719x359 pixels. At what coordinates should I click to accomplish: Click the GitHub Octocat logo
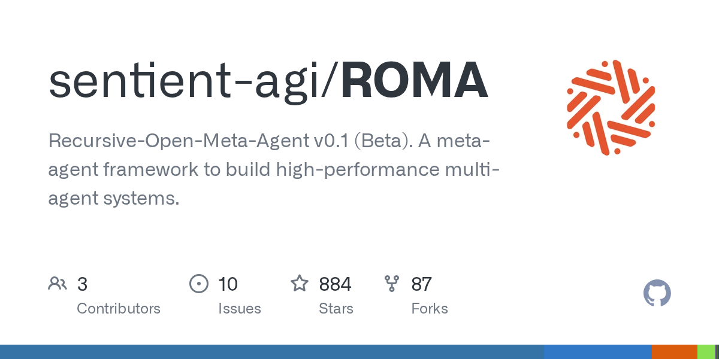[657, 294]
